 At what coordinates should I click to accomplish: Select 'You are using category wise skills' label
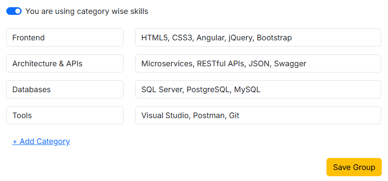click(87, 12)
